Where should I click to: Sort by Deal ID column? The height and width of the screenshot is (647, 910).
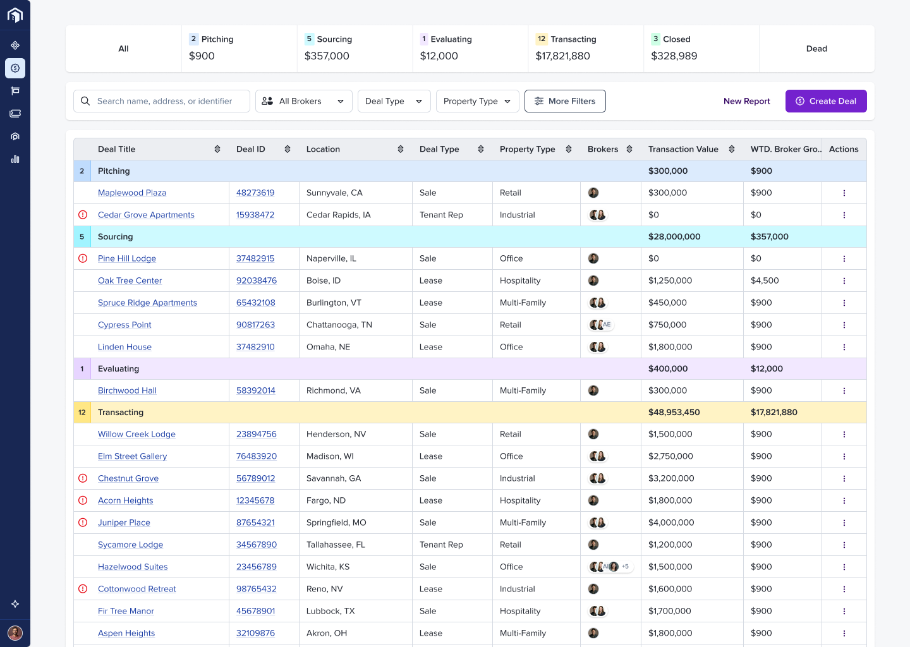[x=288, y=149]
